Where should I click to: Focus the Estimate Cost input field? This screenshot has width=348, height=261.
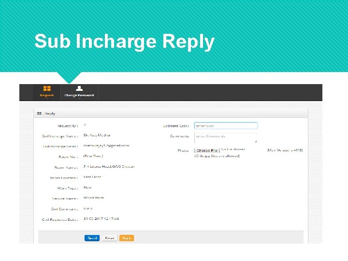[x=226, y=126]
